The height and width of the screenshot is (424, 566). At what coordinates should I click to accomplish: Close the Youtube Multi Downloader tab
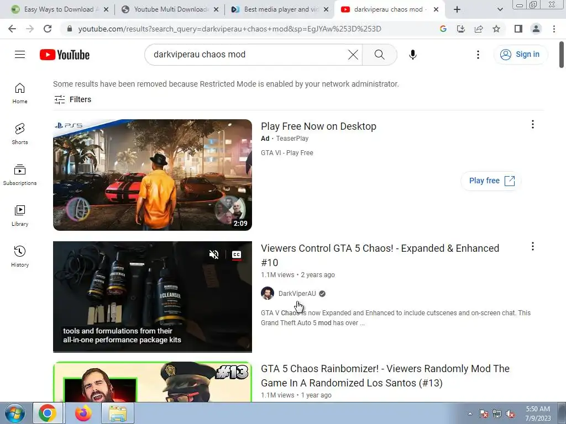[x=216, y=9]
